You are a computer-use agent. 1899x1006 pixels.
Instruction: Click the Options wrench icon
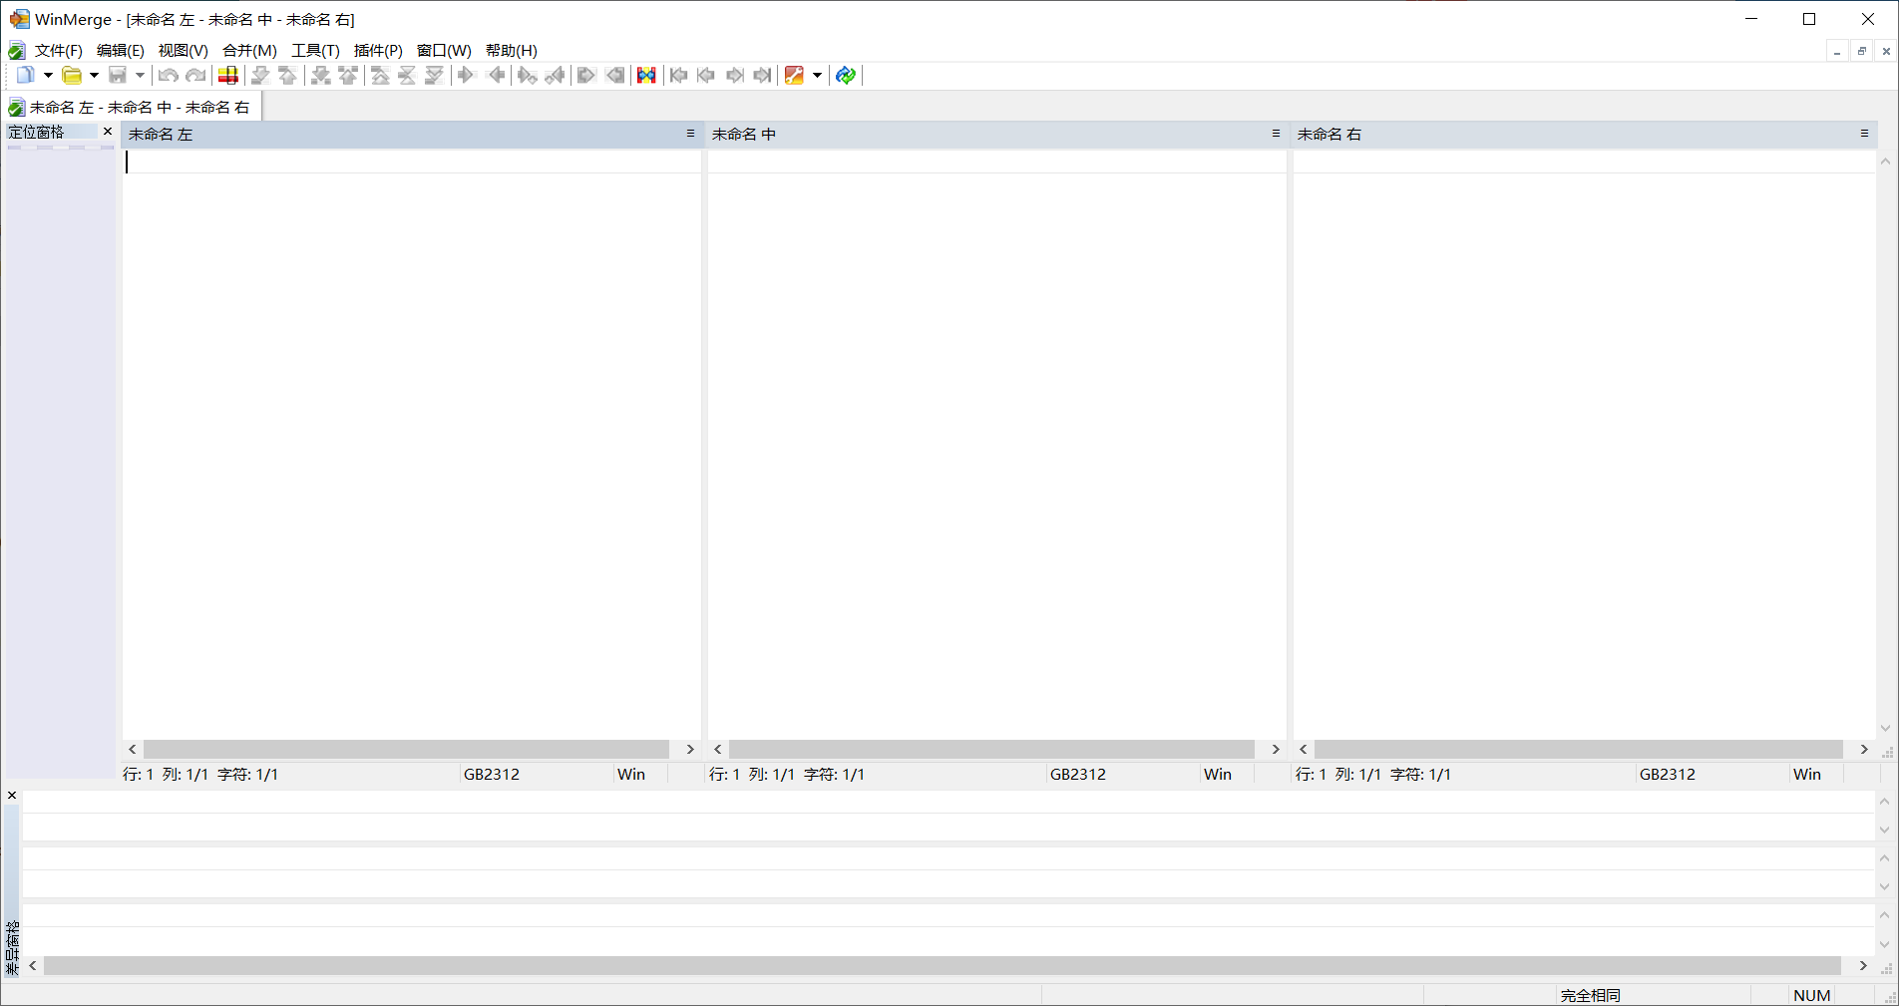794,75
